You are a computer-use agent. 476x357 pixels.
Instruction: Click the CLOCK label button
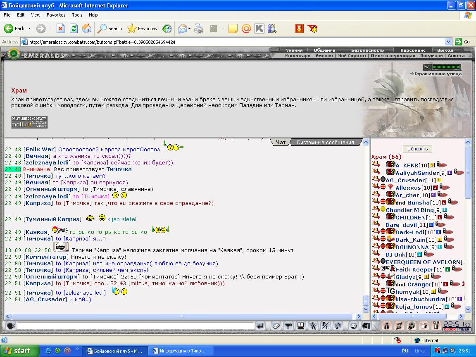[450, 329]
